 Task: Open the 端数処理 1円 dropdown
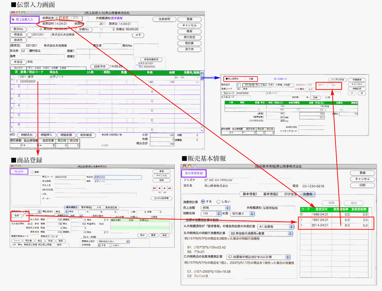(211, 214)
